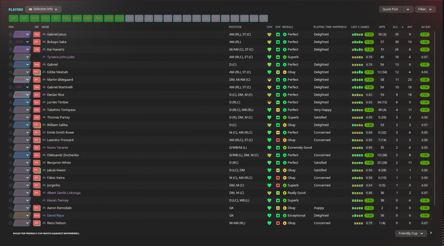Click the Quick Pick button

[x=391, y=9]
